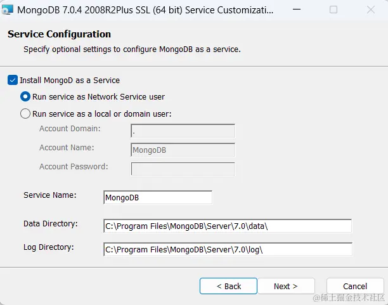Go back with the Back button
This screenshot has width=388, height=305.
pos(228,286)
